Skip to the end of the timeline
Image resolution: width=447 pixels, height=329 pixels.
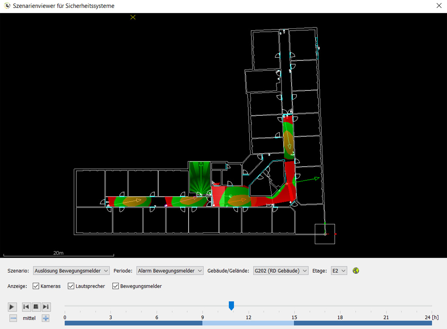coord(46,307)
